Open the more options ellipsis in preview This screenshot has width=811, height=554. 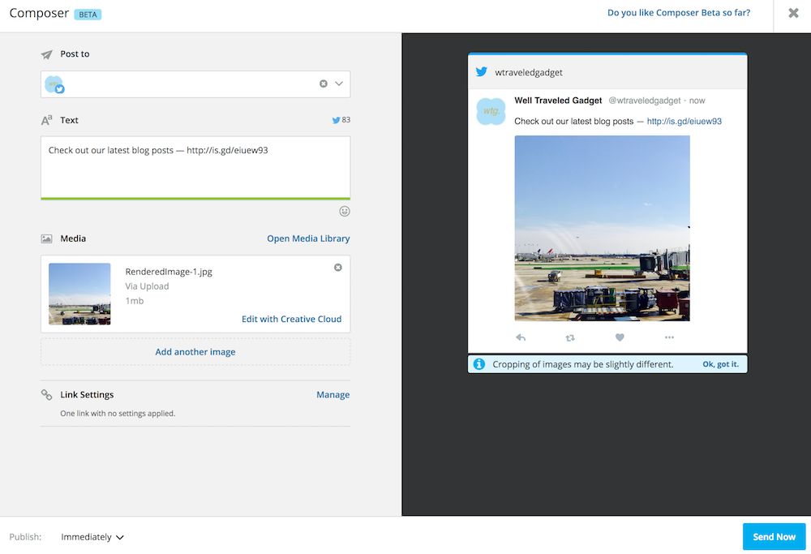[669, 337]
